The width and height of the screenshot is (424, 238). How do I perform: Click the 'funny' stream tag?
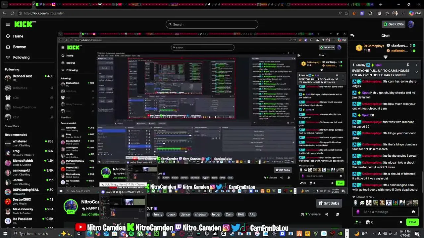(158, 215)
